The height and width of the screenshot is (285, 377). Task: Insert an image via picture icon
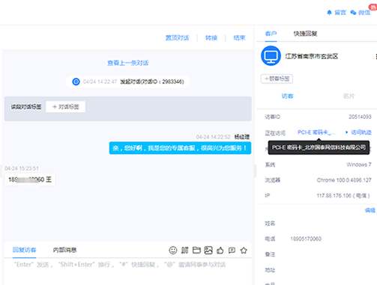coord(208,250)
